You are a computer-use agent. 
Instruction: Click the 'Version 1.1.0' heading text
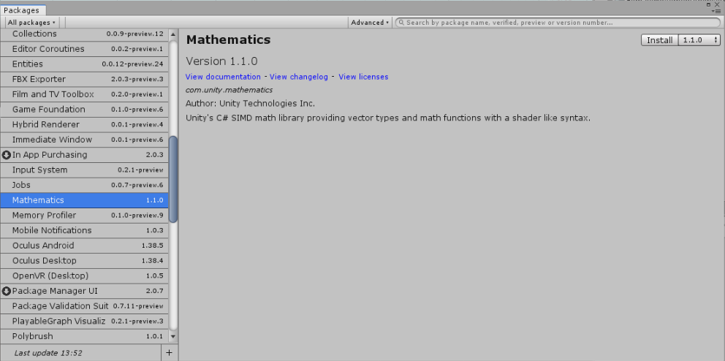tap(221, 61)
